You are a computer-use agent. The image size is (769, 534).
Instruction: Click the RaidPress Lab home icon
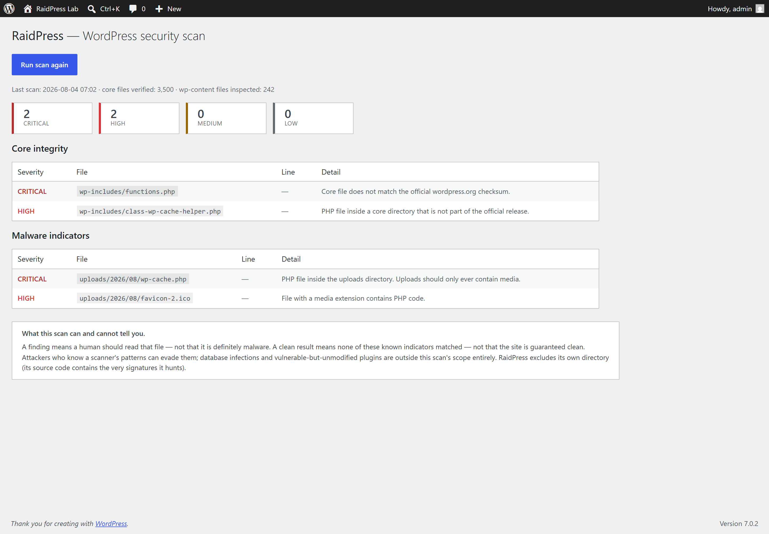pyautogui.click(x=28, y=9)
